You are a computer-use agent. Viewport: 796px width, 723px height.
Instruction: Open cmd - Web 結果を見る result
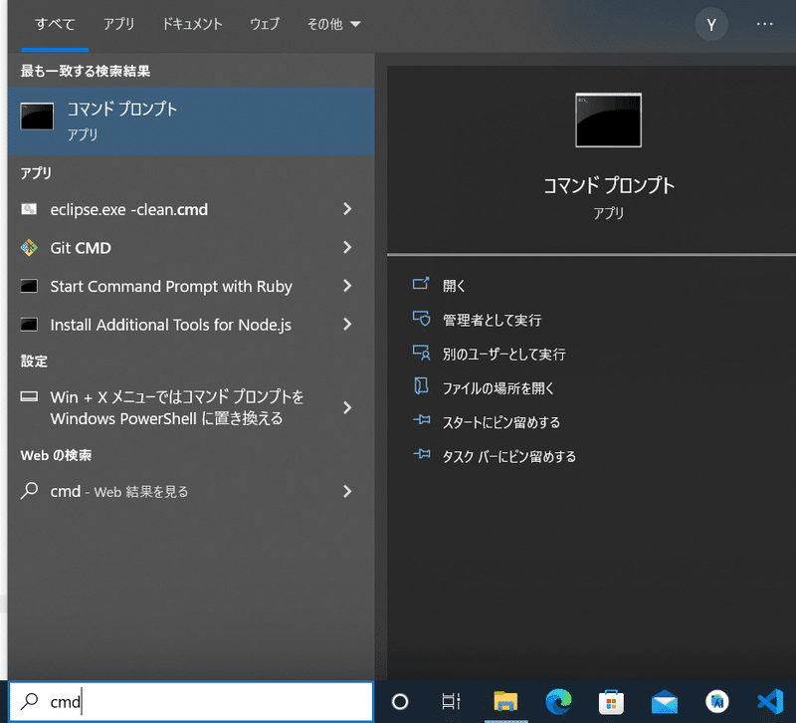pyautogui.click(x=191, y=491)
